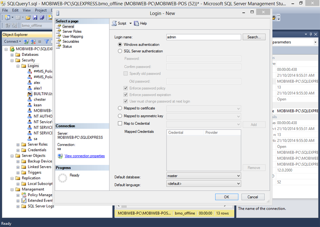320x227 pixels.
Task: Click the view connection properties icon
Action: (60, 156)
